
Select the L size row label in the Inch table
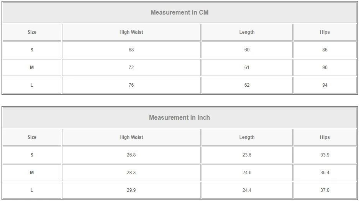pos(32,190)
